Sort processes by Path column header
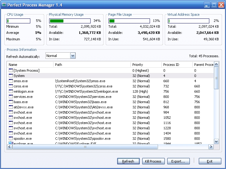Viewport: 226px width, 169px height. (x=92, y=65)
